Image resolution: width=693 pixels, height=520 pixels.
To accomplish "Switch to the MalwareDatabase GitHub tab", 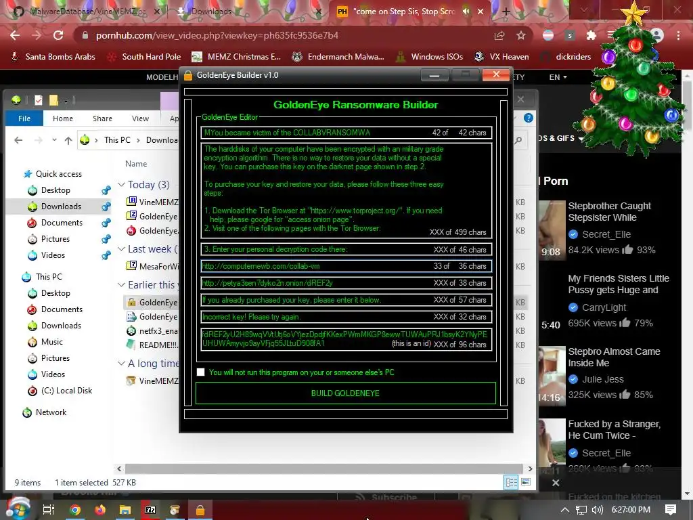I will coord(87,12).
